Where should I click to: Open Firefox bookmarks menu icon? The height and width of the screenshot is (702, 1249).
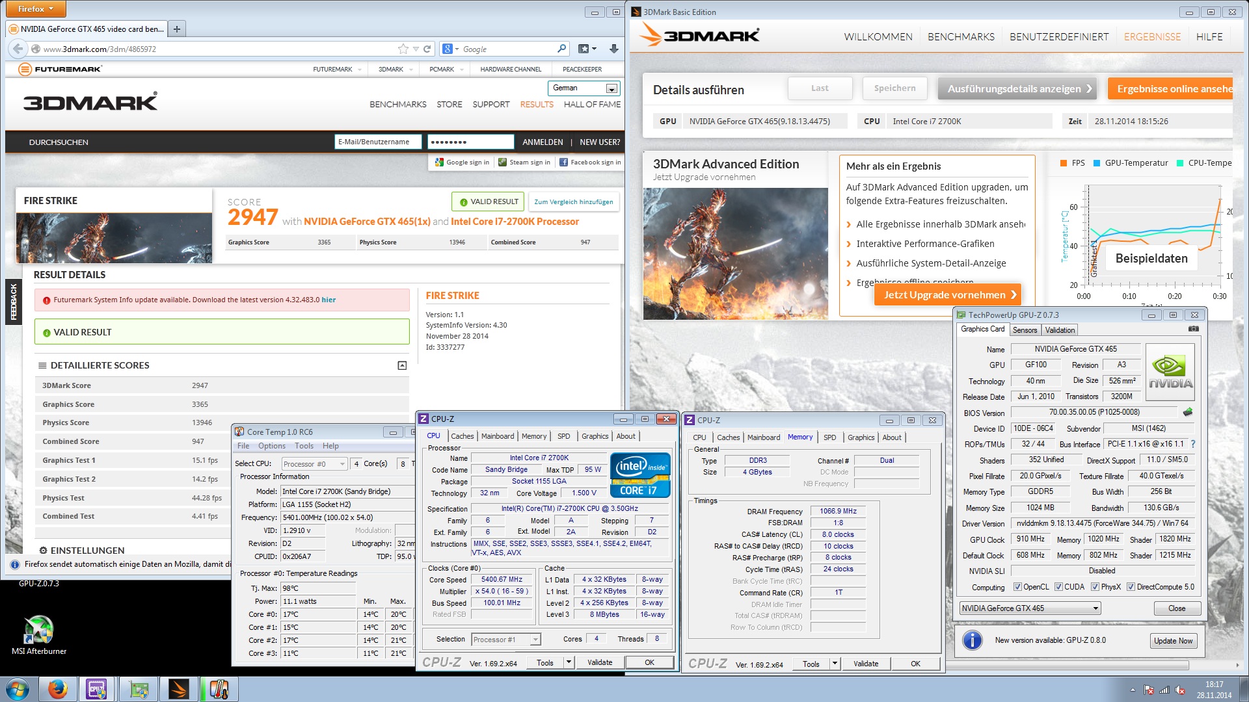tap(587, 49)
